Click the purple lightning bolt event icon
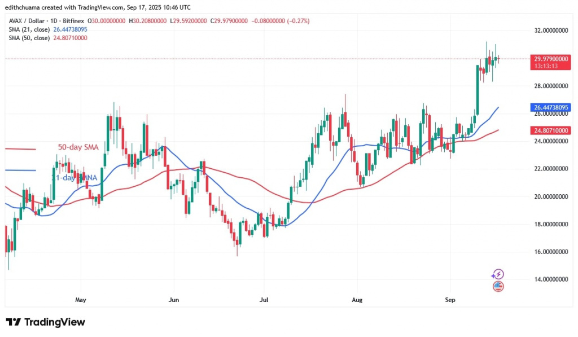 (497, 274)
